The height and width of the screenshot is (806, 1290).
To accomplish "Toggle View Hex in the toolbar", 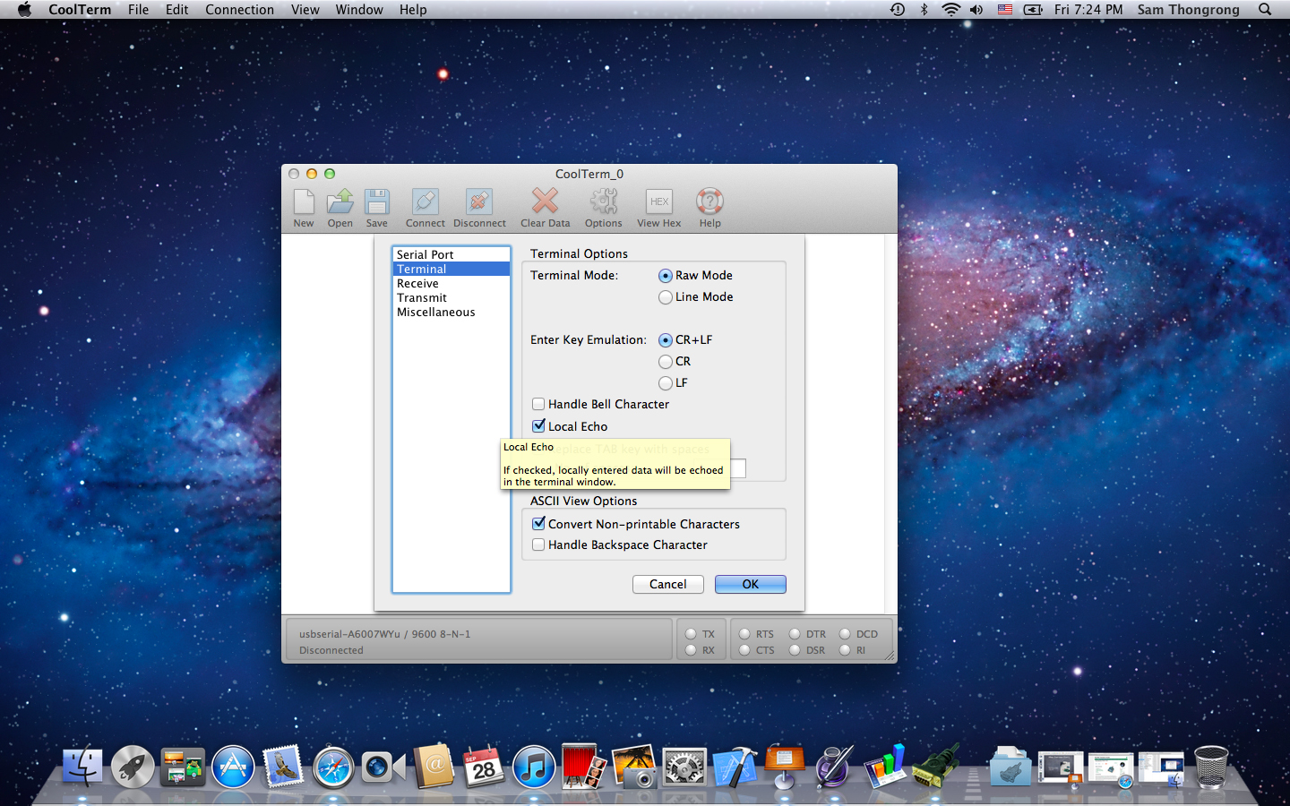I will tap(659, 201).
